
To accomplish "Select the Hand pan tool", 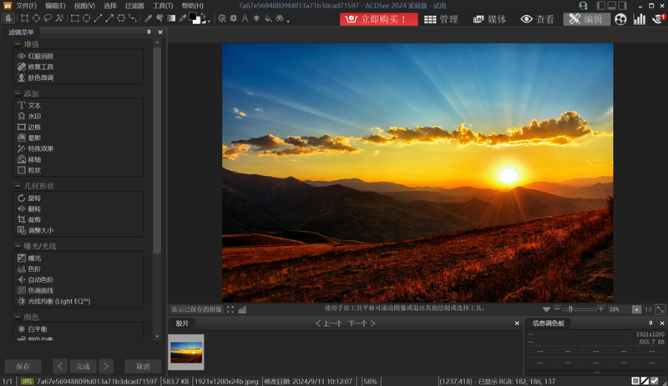I will (11, 18).
